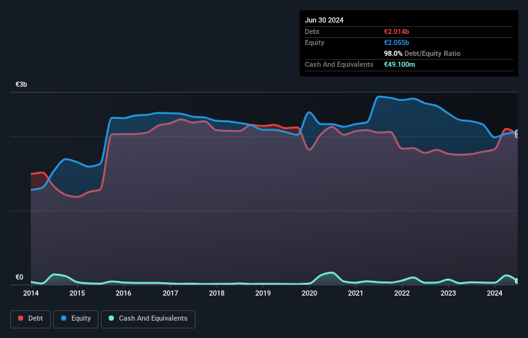
Task: Click the 2024 x-axis label
Action: 495,293
